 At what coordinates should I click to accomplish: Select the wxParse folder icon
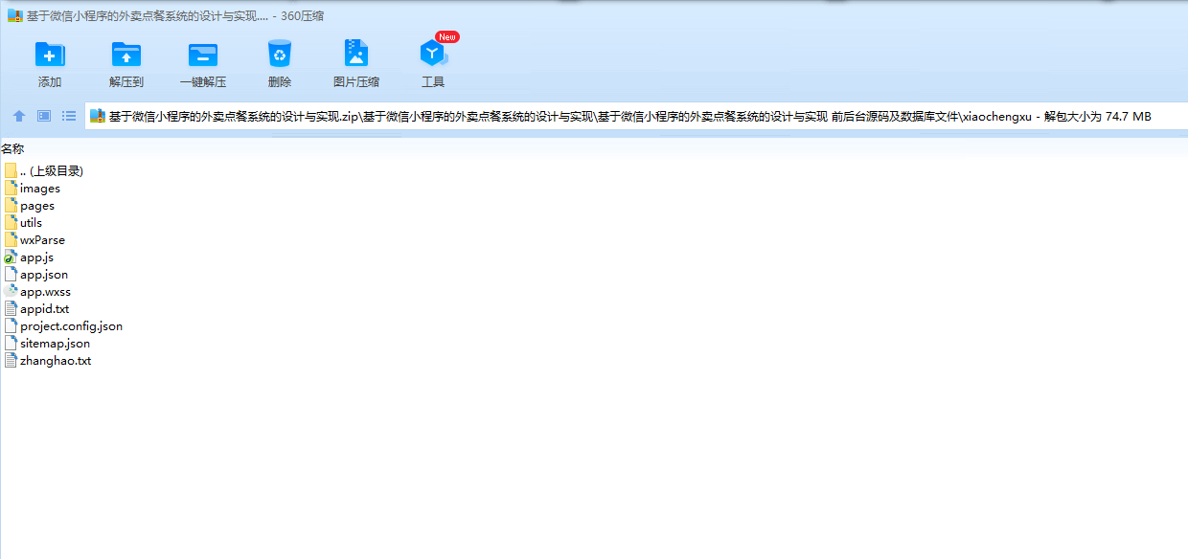click(11, 239)
